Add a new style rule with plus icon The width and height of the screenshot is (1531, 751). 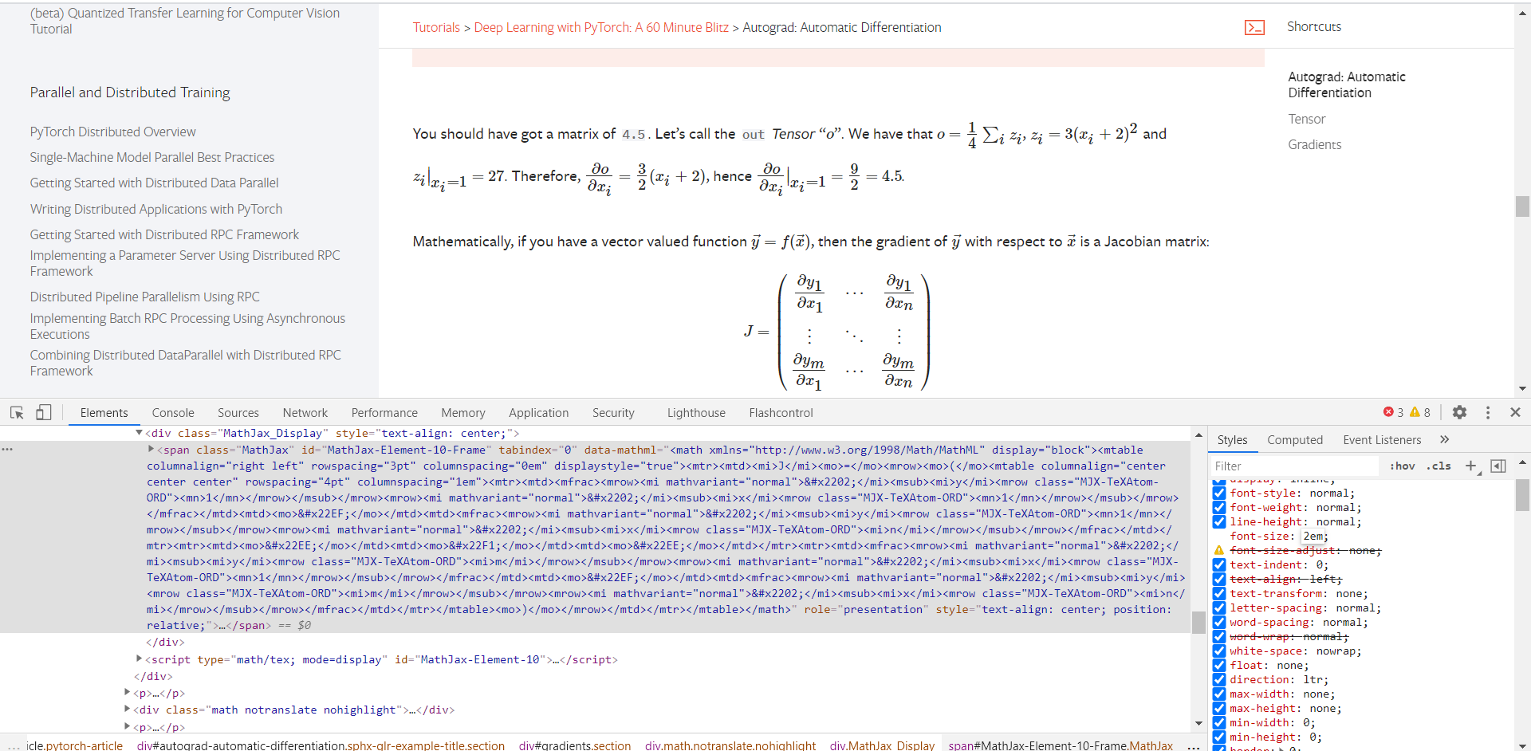(1471, 466)
